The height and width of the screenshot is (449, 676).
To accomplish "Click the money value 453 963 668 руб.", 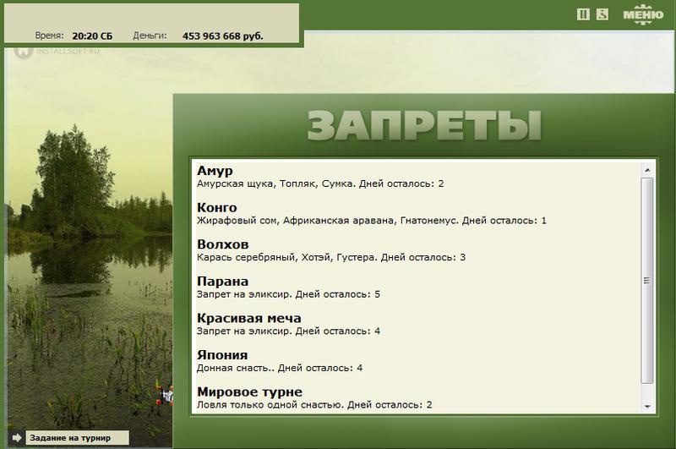I will pos(223,36).
